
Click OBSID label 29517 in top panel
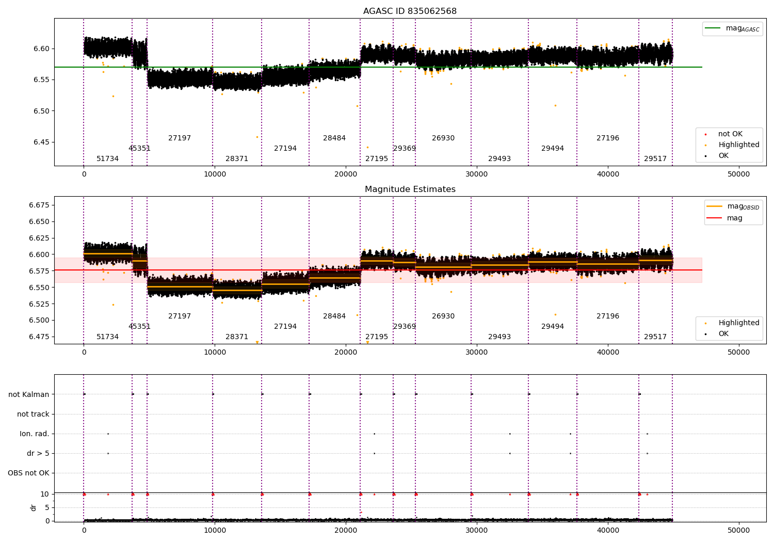pyautogui.click(x=655, y=159)
